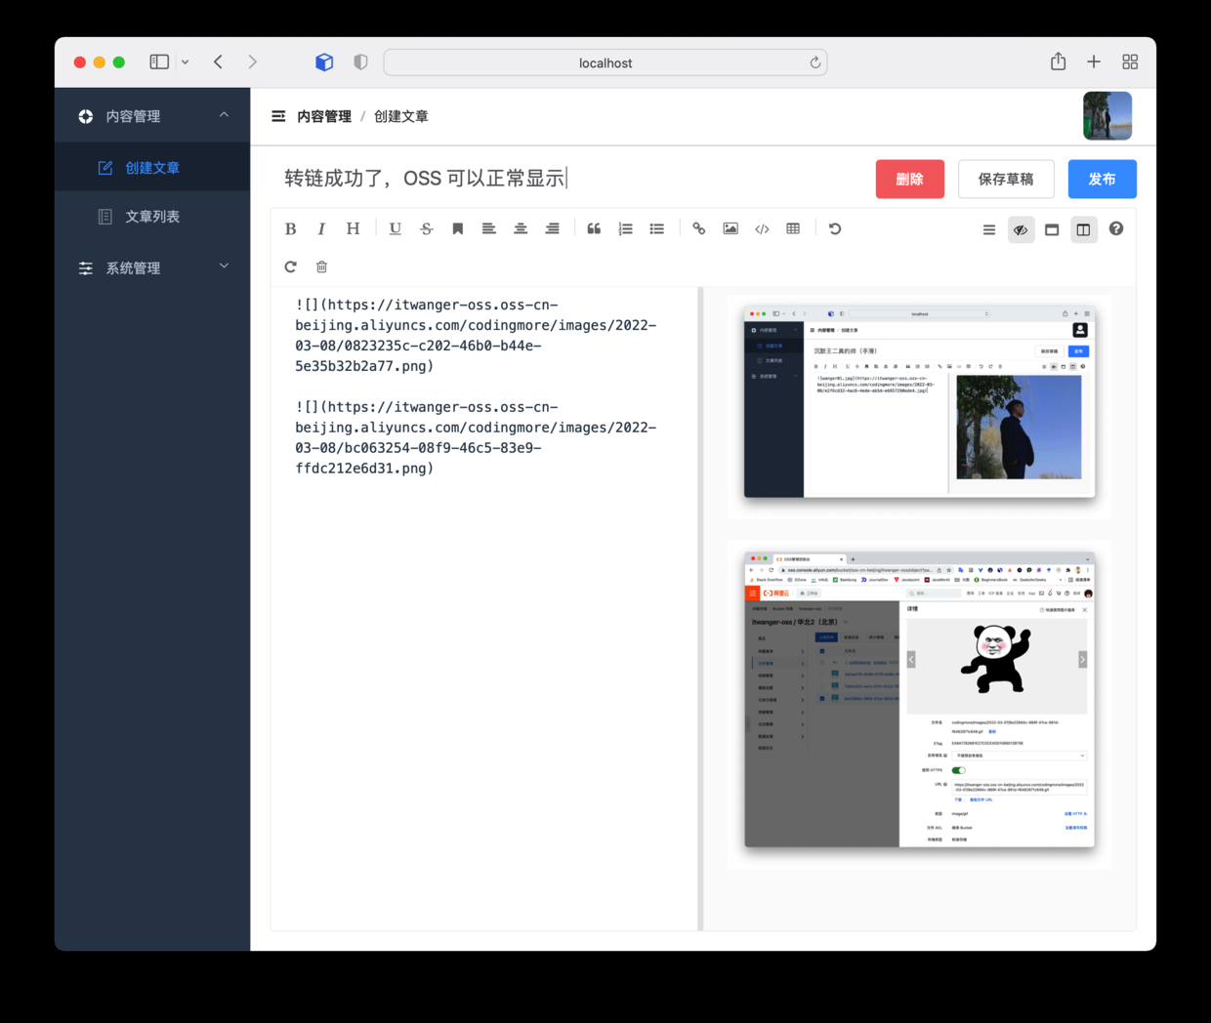Toggle fullscreen editor mode

point(1052,230)
